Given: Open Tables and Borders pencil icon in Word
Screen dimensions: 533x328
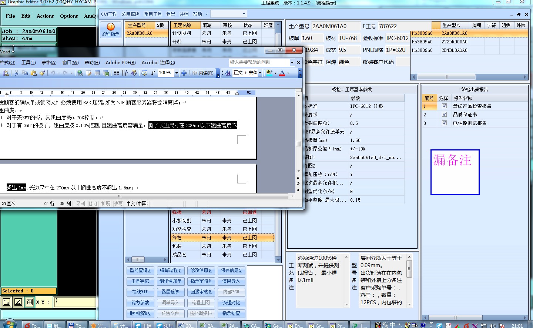Looking at the screenshot, I should [x=88, y=73].
